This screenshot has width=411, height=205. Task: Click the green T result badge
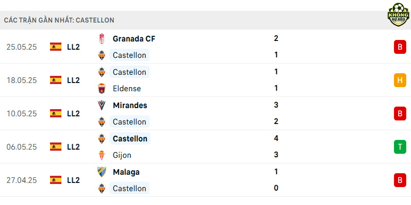pos(400,147)
